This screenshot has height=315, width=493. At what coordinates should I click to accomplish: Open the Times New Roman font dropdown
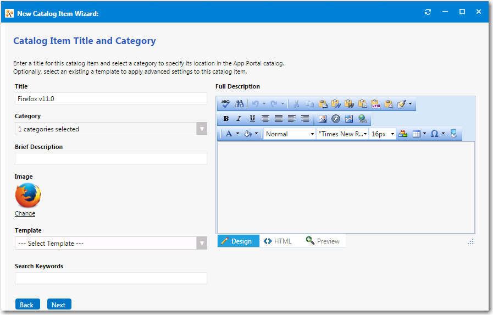[342, 134]
